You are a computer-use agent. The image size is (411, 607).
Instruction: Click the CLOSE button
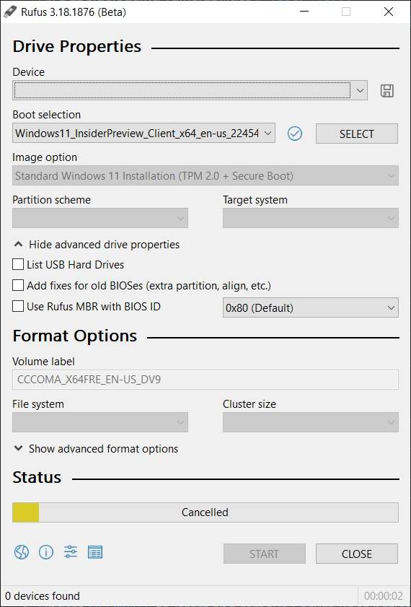coord(356,554)
